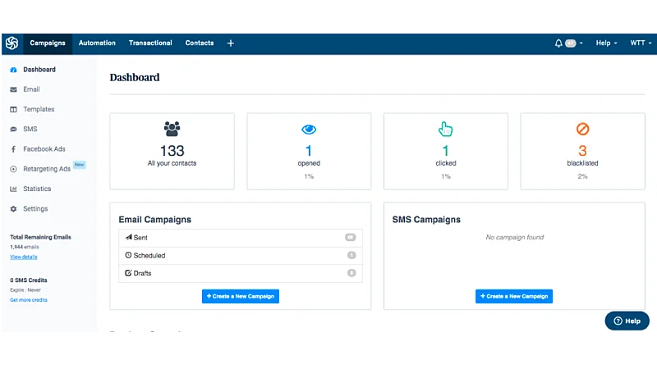This screenshot has height=369, width=657.
Task: Open SMS in the sidebar
Action: coord(30,129)
